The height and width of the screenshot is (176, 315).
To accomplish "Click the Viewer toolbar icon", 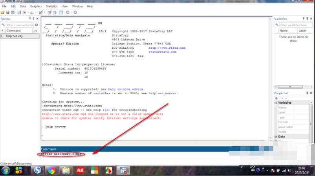I will pyautogui.click(x=24, y=13).
